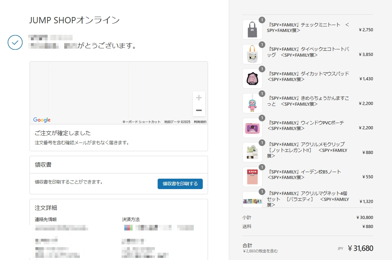The image size is (392, 260).
Task: Click the Google logo on the map
Action: point(42,120)
